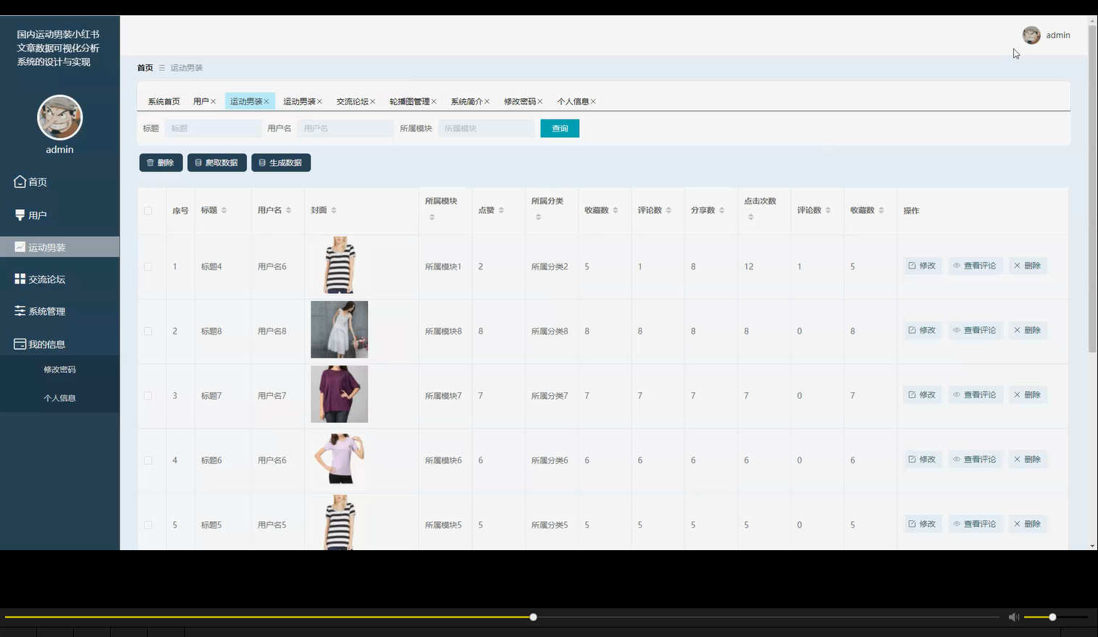This screenshot has width=1098, height=637.
Task: Close the 轮播图管理 tab
Action: (x=434, y=101)
